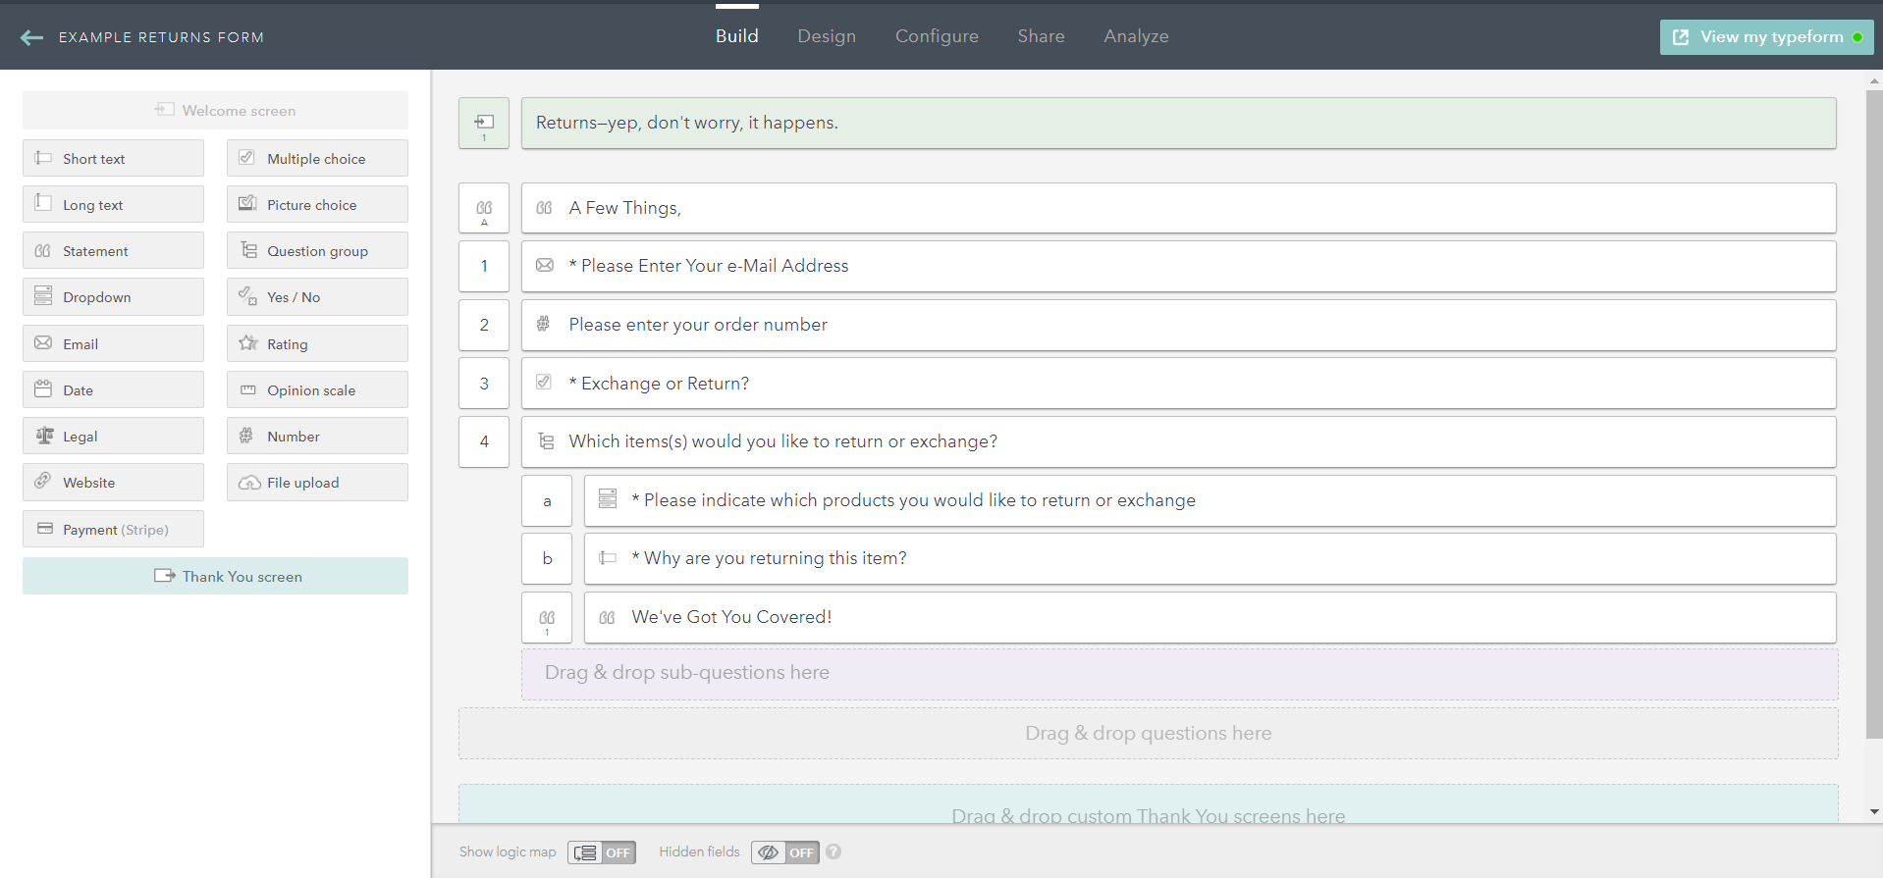Click the welcome screen icon block in form
The image size is (1883, 878).
(484, 124)
